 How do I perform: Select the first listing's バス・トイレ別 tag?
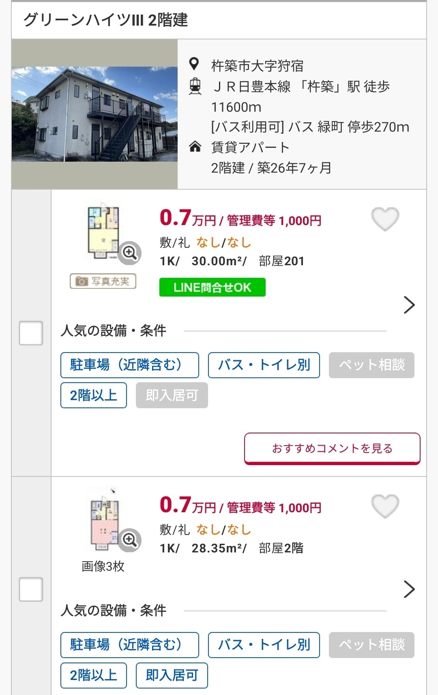(x=264, y=365)
